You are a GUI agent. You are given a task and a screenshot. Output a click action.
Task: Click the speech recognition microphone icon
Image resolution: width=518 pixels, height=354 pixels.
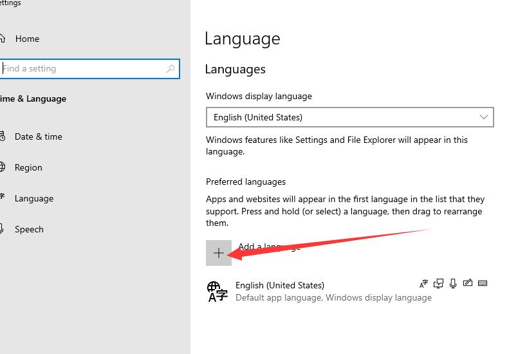[x=453, y=283]
